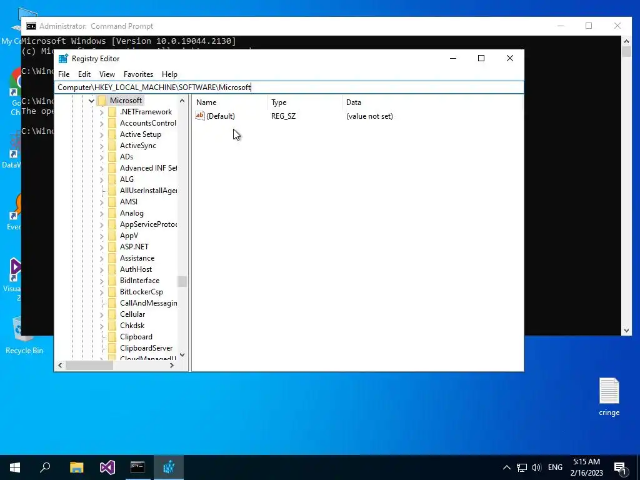Screen dimensions: 640x480
Task: Open the Recycle Bin desktop icon
Action: [x=24, y=335]
